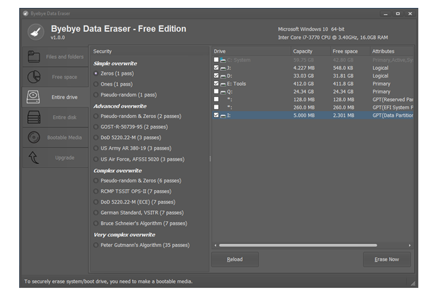Click the Bootable Media disc icon

[x=34, y=137]
